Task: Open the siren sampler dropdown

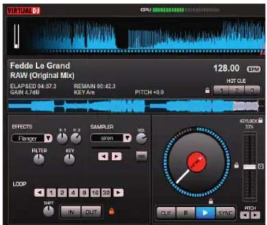Action: click(x=127, y=138)
